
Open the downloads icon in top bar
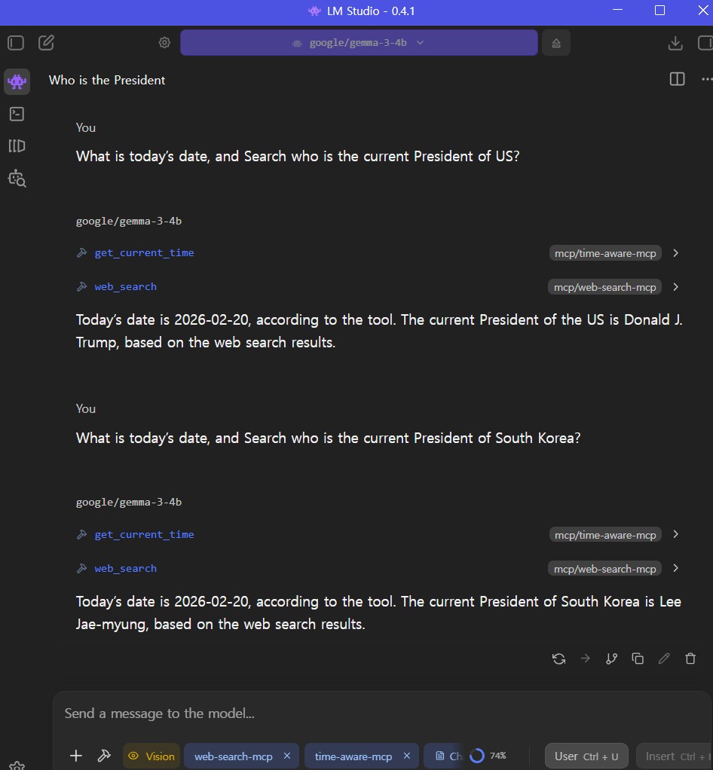point(675,43)
